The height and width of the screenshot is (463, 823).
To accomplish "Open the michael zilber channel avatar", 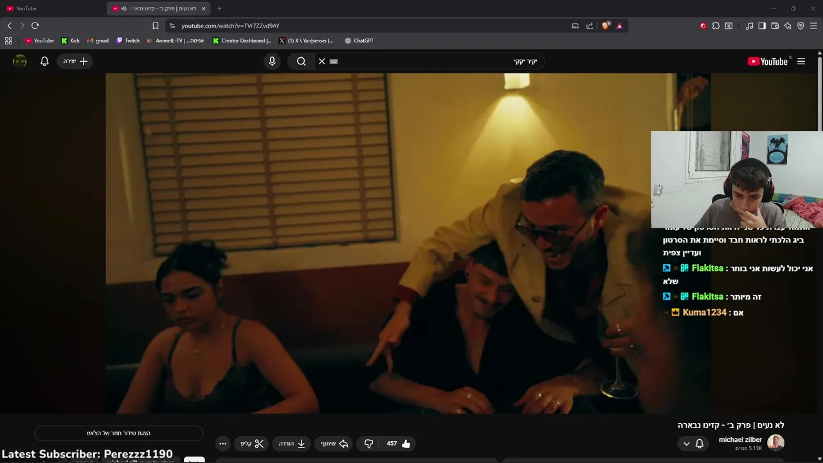I will pos(776,442).
